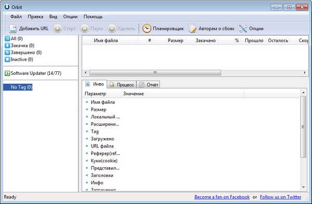
Task: Click the Отчёт tab document icon
Action: (x=141, y=85)
